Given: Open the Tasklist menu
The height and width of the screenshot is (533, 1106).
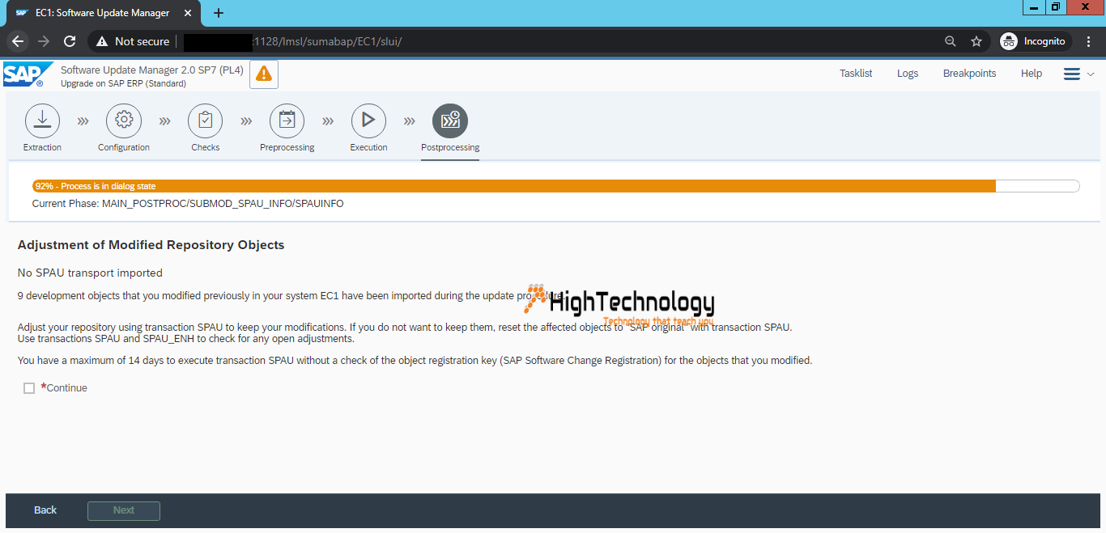Looking at the screenshot, I should coord(856,74).
